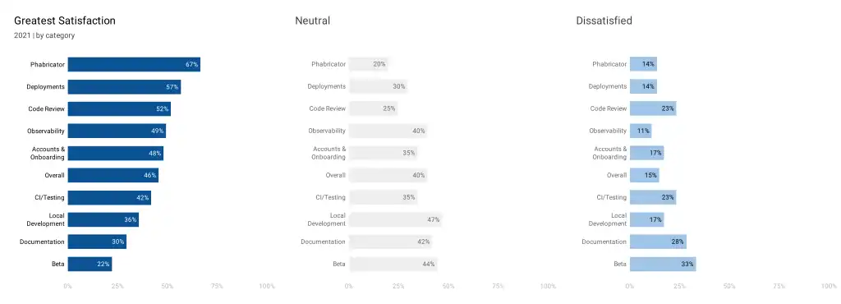This screenshot has height=304, width=841.
Task: Select the Documentation 30% satisfaction bar
Action: click(97, 242)
